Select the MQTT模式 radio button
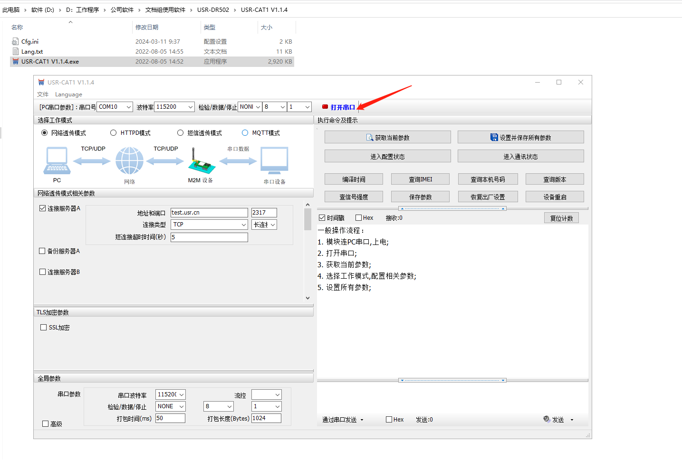Image resolution: width=682 pixels, height=460 pixels. [x=245, y=133]
